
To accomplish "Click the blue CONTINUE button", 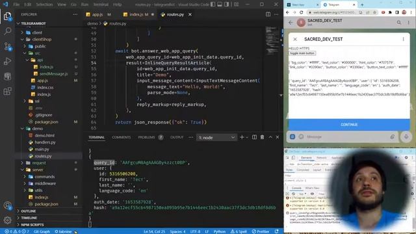I will click(x=349, y=124).
